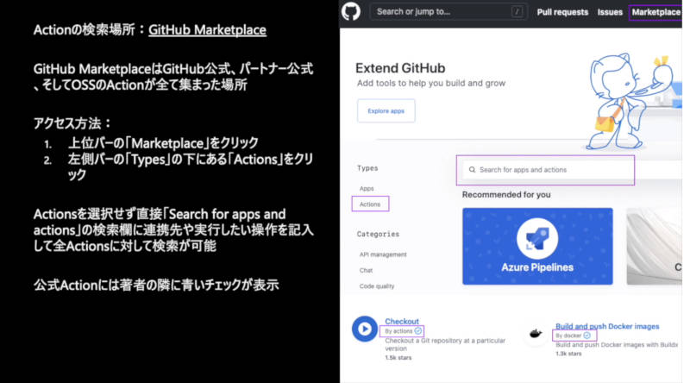
Task: Select Actions under Types
Action: tap(370, 204)
